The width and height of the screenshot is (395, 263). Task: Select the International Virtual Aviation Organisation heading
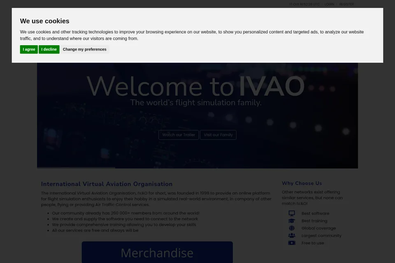coord(107,184)
